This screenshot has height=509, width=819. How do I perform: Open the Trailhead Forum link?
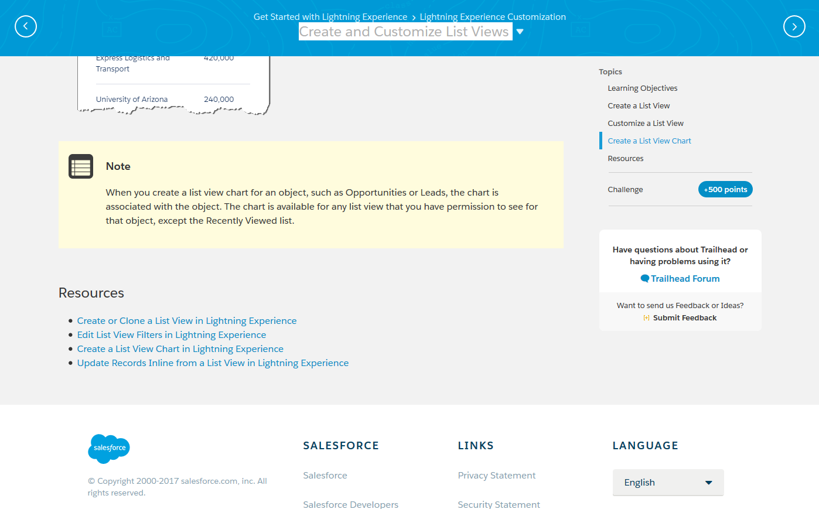click(x=685, y=279)
